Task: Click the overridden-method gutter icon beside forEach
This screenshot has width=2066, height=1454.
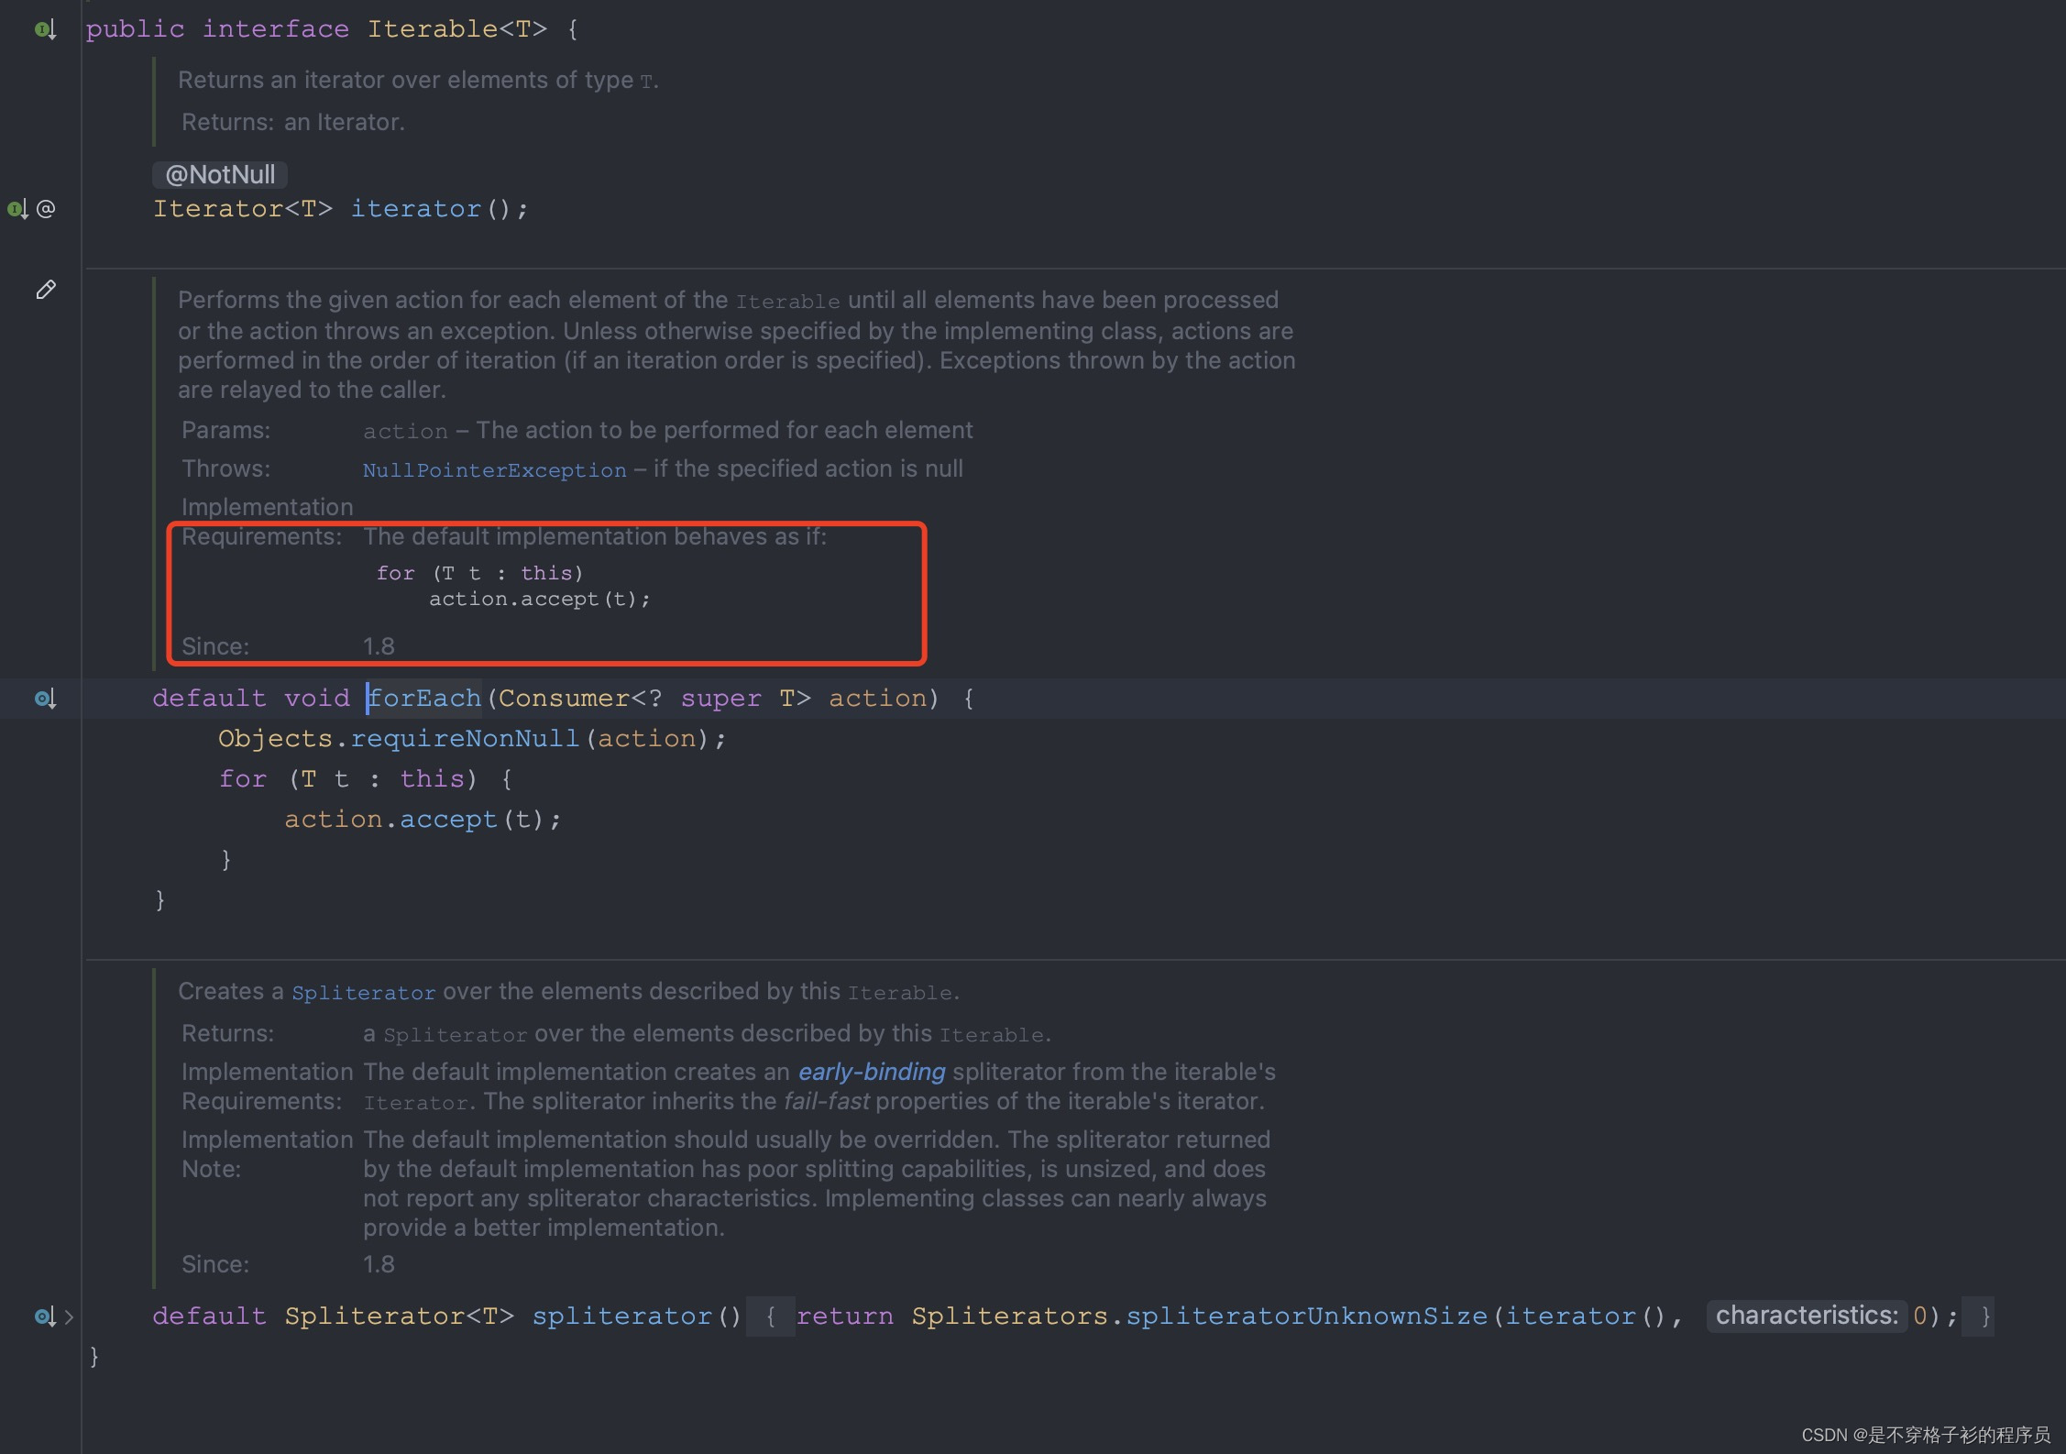Action: (45, 699)
